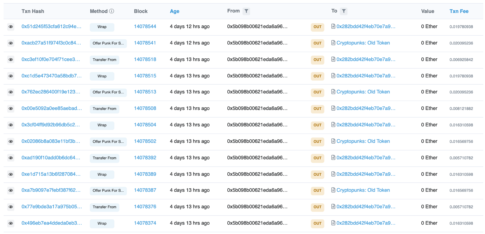The width and height of the screenshot is (485, 234).
Task: Click eye icon beside 0x3cf04ff9d92b96db5c2
Action: (x=11, y=125)
